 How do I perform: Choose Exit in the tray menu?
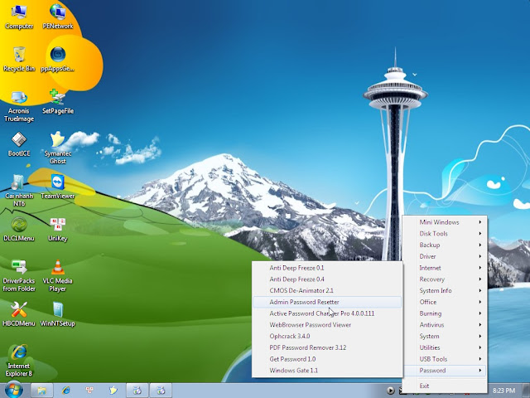pos(445,386)
